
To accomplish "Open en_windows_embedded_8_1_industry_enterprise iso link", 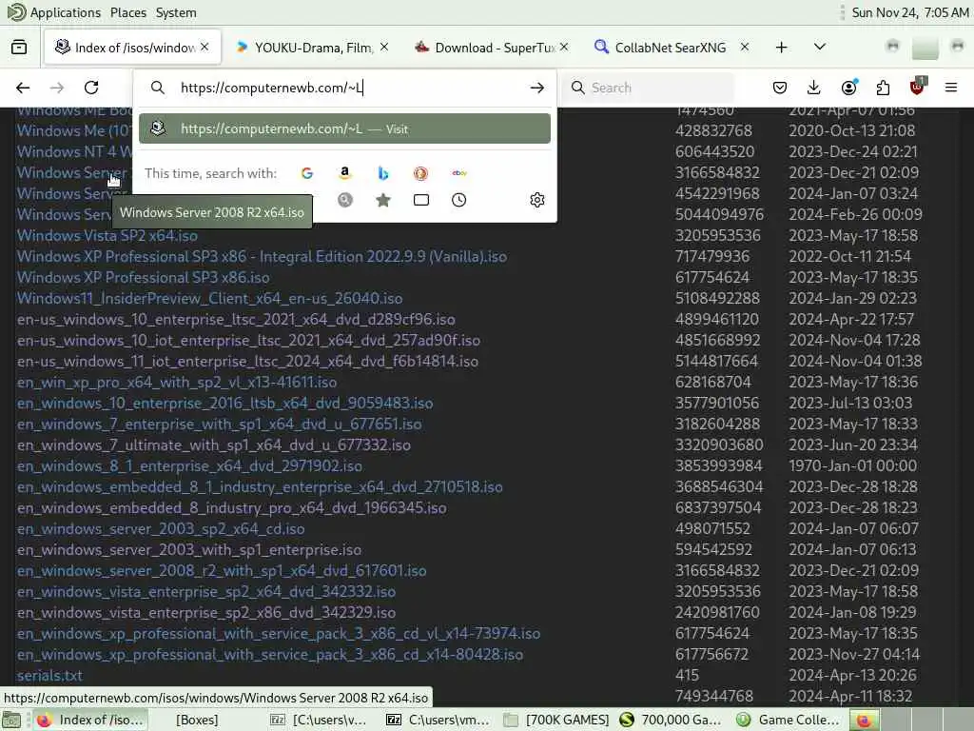I will (260, 486).
